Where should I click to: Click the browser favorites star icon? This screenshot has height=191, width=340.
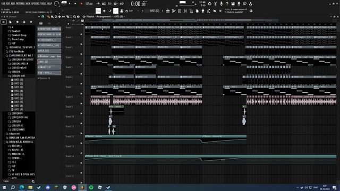pyautogui.click(x=31, y=22)
